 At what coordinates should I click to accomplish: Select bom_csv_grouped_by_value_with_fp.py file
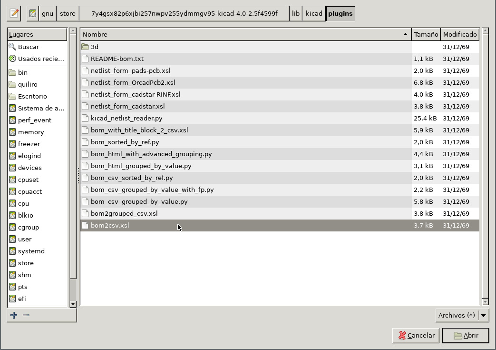tap(280, 190)
